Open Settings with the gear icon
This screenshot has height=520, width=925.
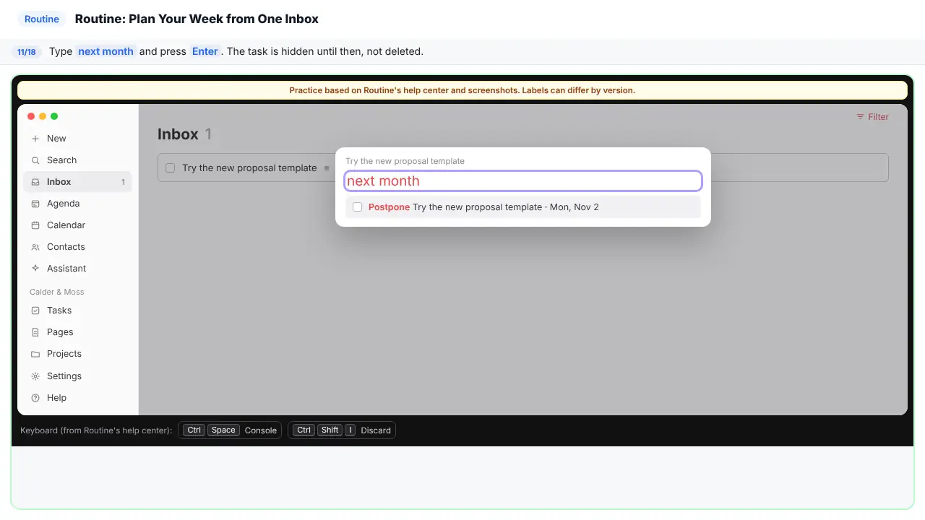[35, 376]
